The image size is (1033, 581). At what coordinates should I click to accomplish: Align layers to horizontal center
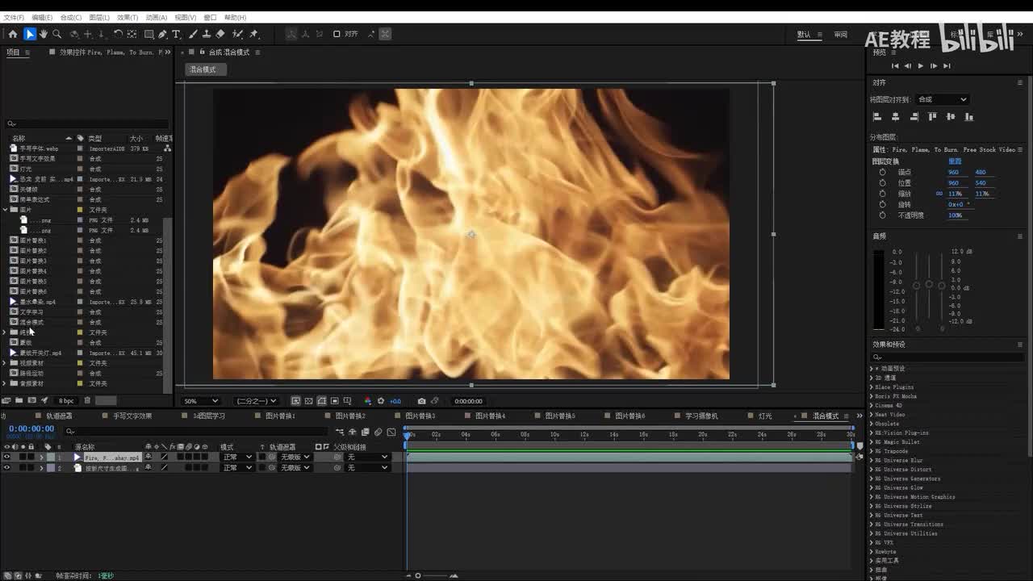(895, 117)
